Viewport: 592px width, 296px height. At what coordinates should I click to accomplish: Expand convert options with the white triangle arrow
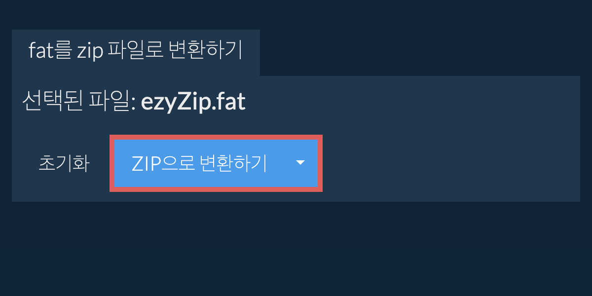pyautogui.click(x=300, y=163)
